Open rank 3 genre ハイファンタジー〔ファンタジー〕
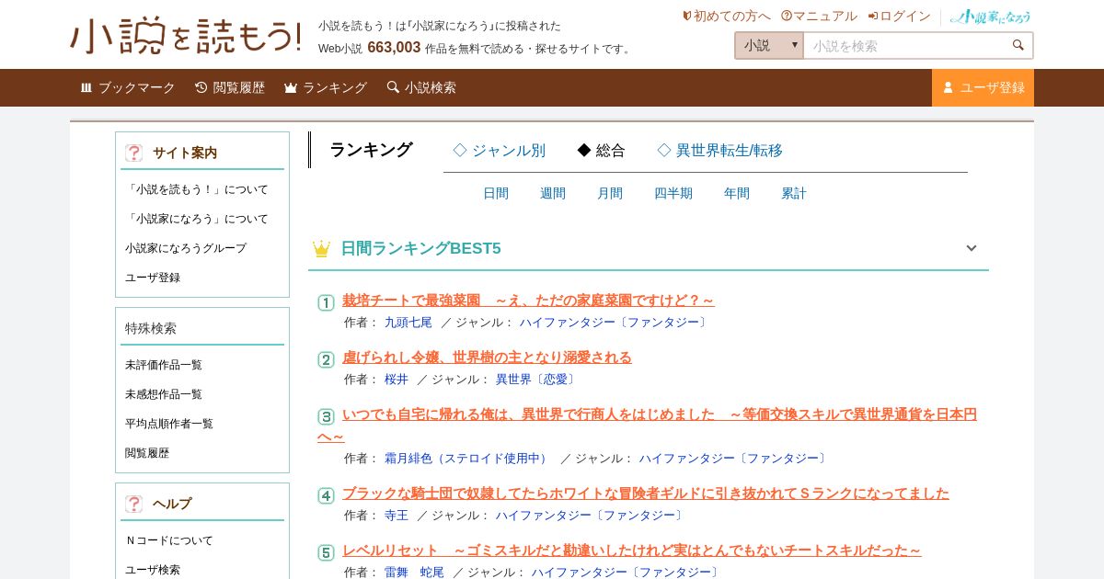The height and width of the screenshot is (579, 1104). coord(734,459)
